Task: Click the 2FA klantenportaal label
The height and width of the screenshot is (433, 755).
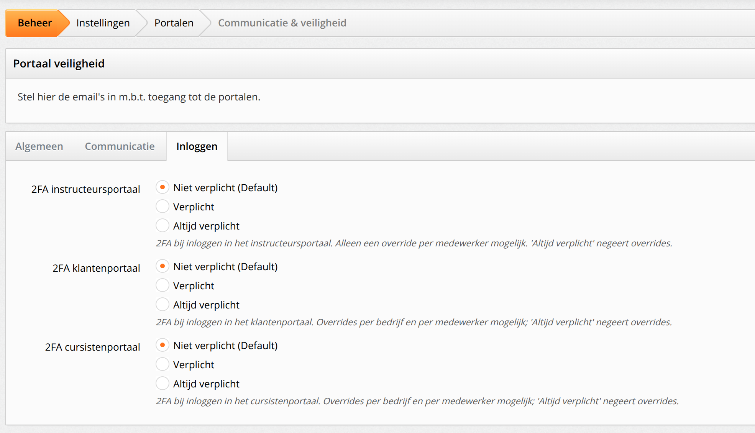Action: [97, 268]
